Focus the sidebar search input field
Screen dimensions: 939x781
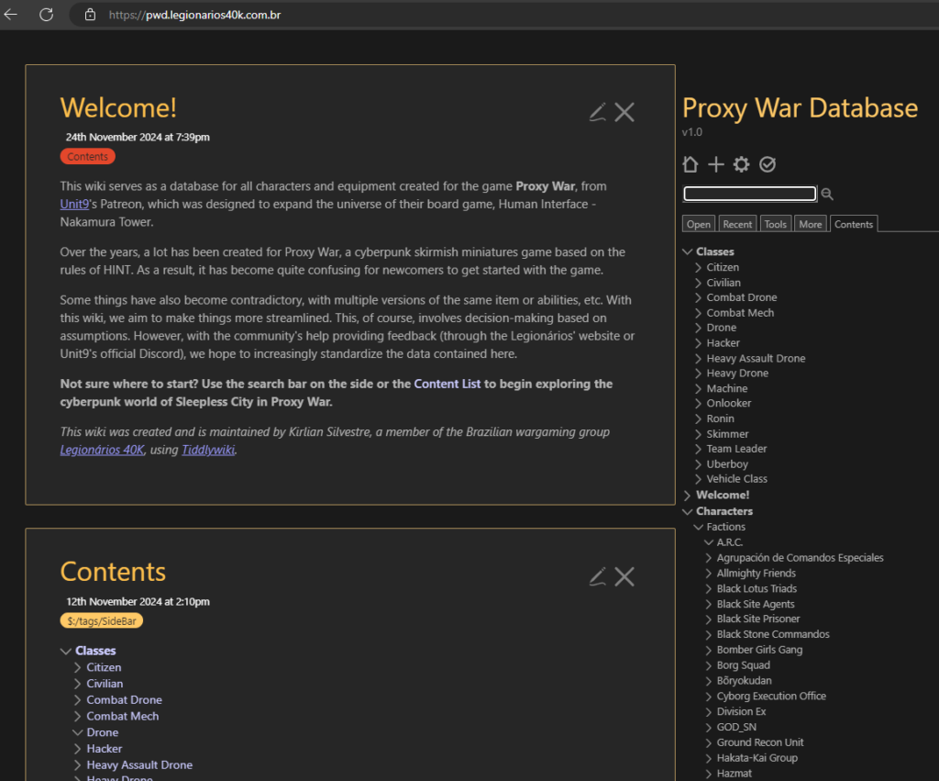click(x=749, y=194)
